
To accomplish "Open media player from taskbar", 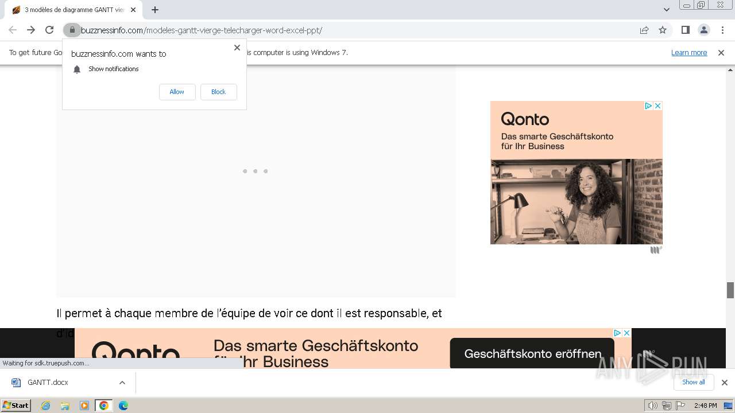I will [84, 406].
